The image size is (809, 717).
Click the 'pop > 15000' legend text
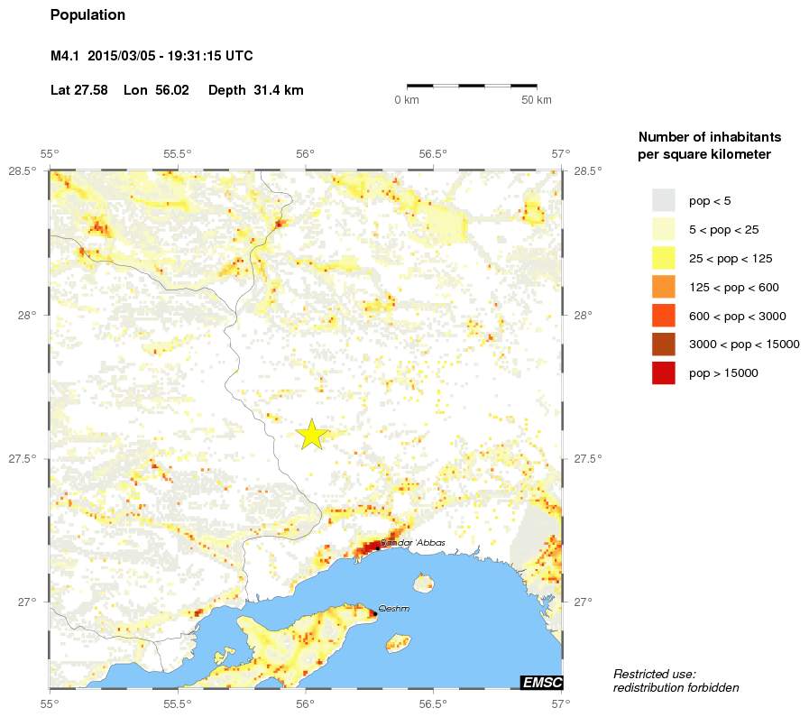click(723, 373)
